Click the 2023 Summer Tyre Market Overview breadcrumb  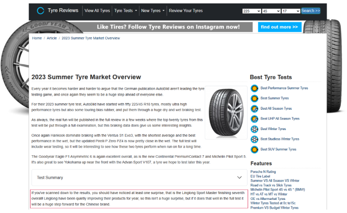[x=91, y=38]
